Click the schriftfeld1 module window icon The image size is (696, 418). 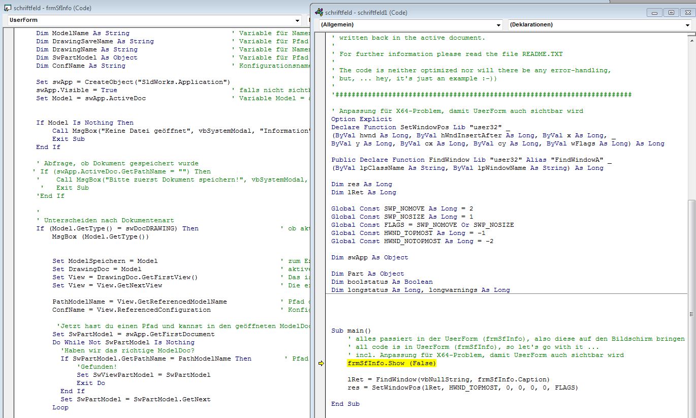319,12
